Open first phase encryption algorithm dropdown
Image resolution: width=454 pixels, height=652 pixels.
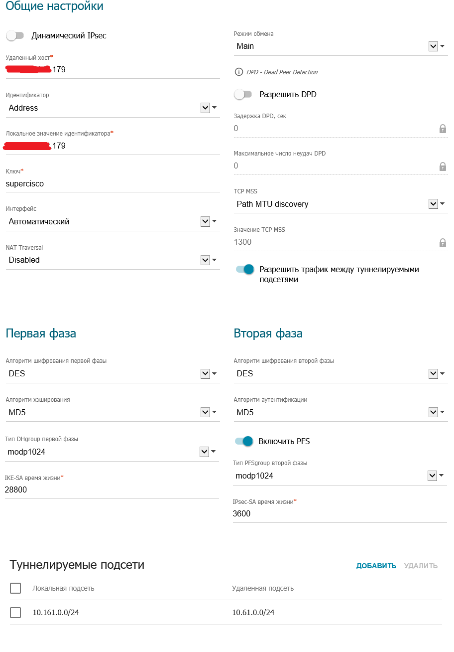pos(113,374)
